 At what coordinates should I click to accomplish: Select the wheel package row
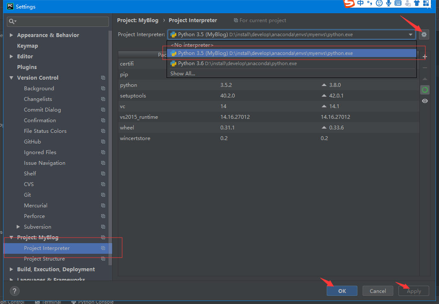point(269,128)
